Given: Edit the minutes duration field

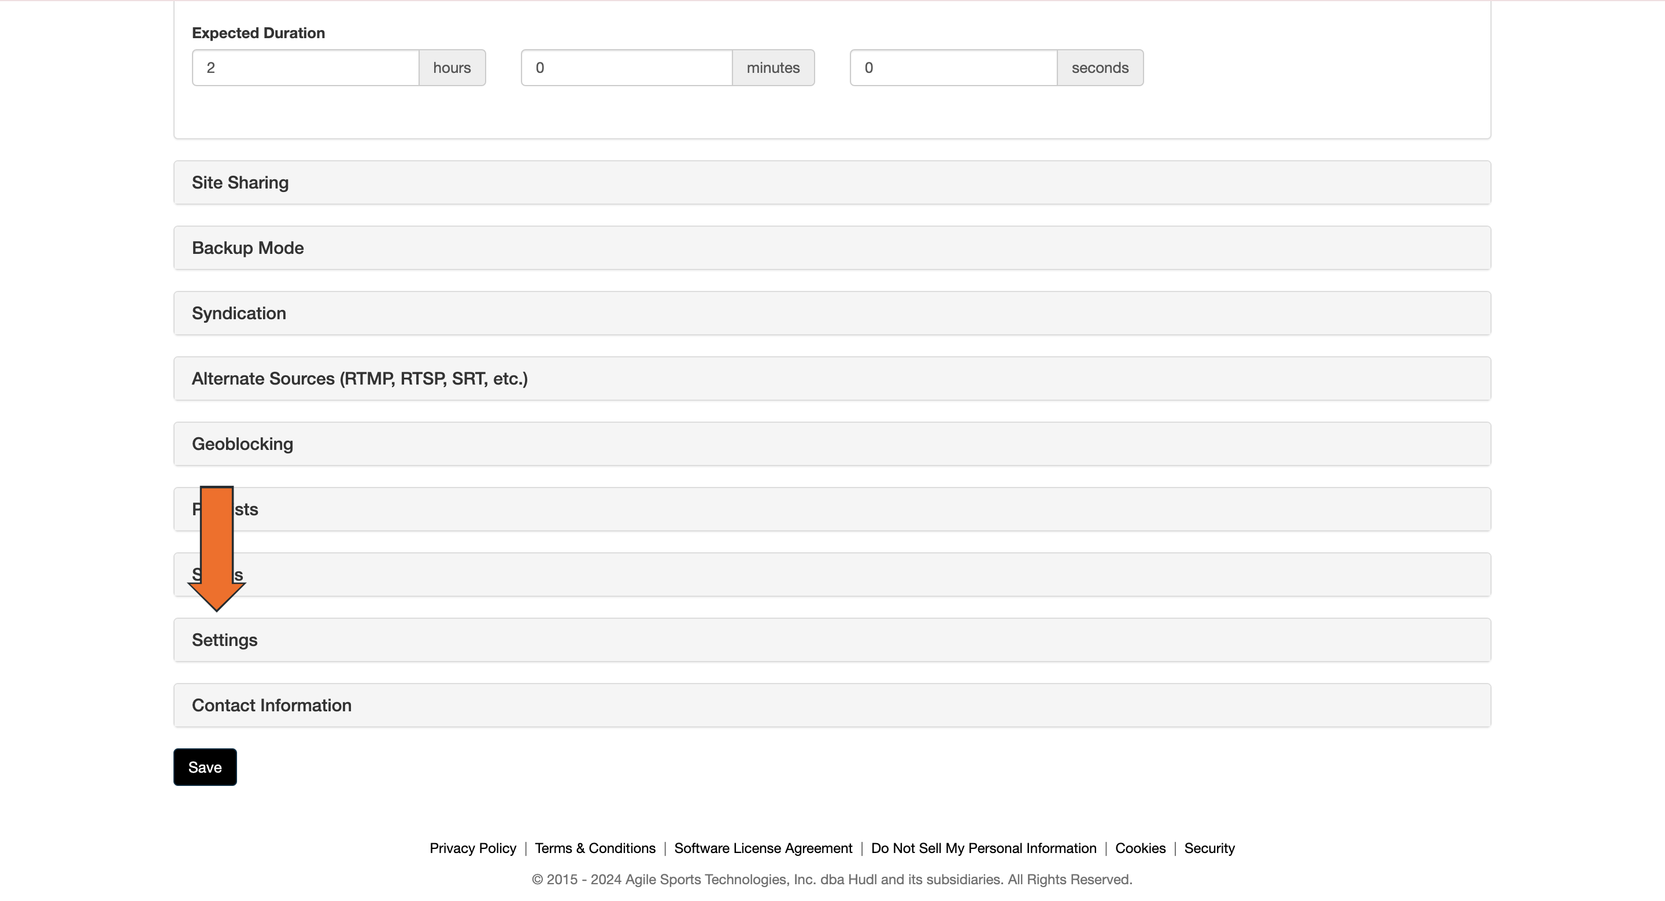Looking at the screenshot, I should pyautogui.click(x=626, y=67).
